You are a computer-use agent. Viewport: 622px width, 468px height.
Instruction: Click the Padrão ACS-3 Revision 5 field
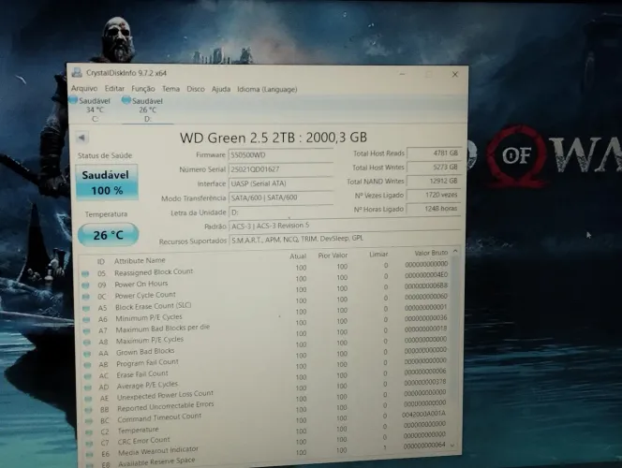[345, 226]
